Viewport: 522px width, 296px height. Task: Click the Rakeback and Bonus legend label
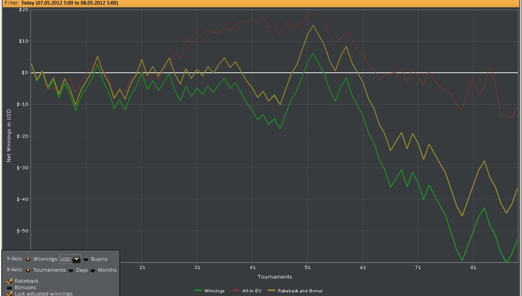300,291
